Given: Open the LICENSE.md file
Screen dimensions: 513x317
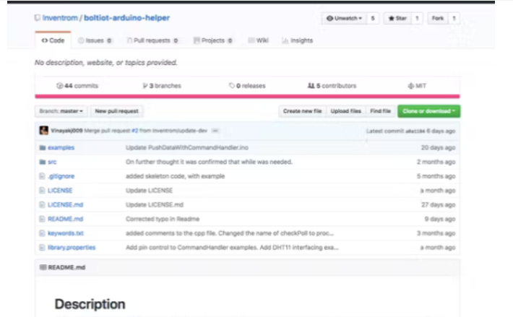Looking at the screenshot, I should [66, 204].
